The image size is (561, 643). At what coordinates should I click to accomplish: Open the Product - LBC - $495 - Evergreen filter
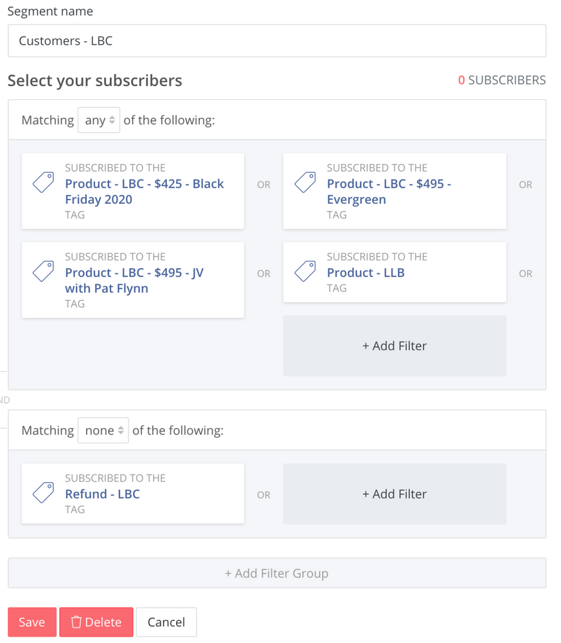coord(395,191)
